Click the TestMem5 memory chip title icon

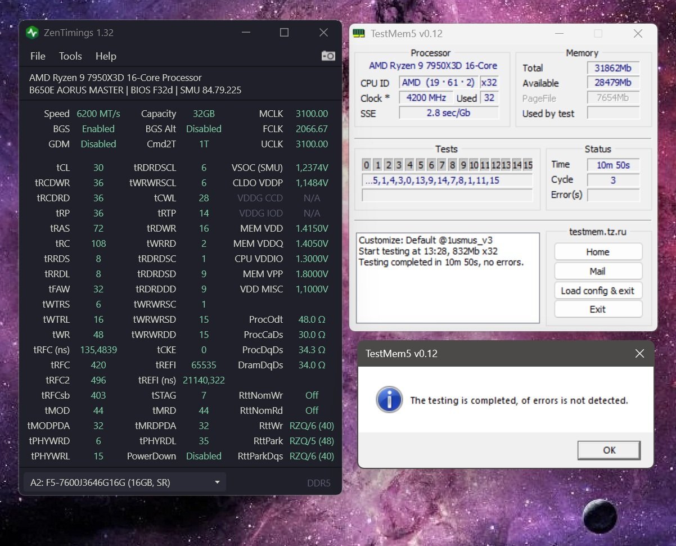(358, 33)
